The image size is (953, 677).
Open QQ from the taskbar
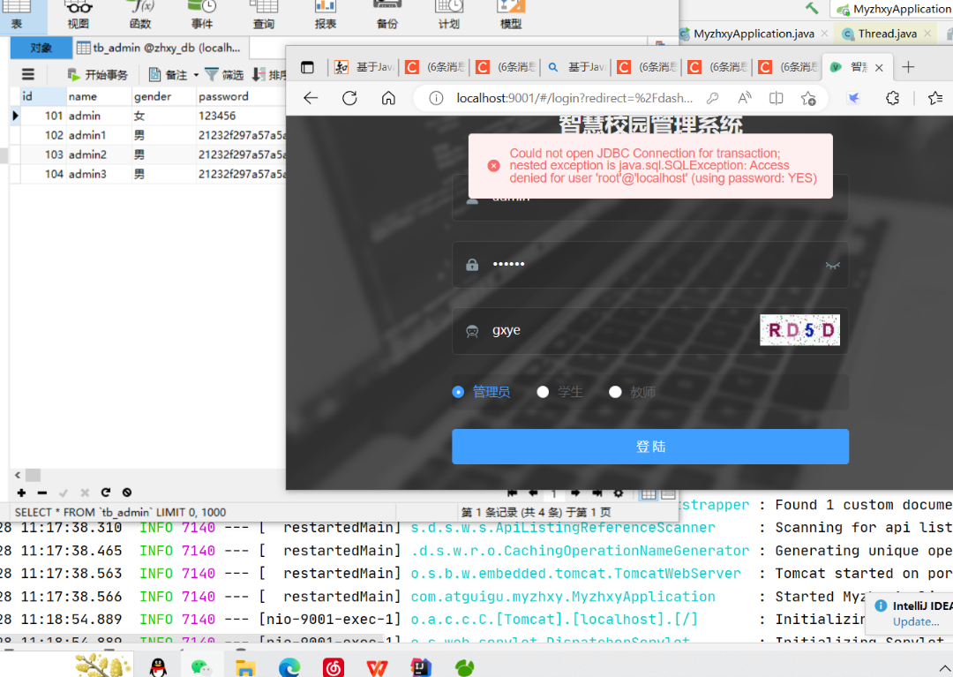coord(159,667)
